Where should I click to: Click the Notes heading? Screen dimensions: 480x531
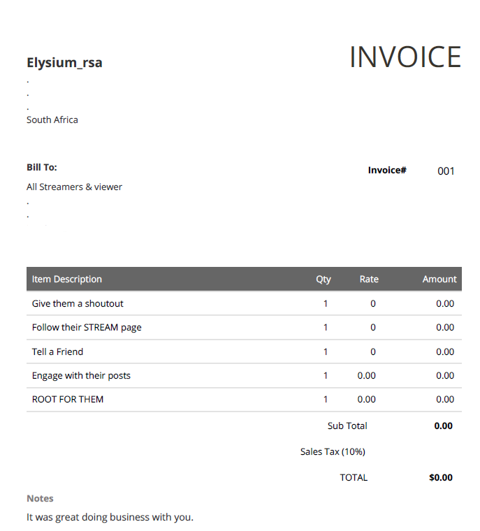coord(40,498)
